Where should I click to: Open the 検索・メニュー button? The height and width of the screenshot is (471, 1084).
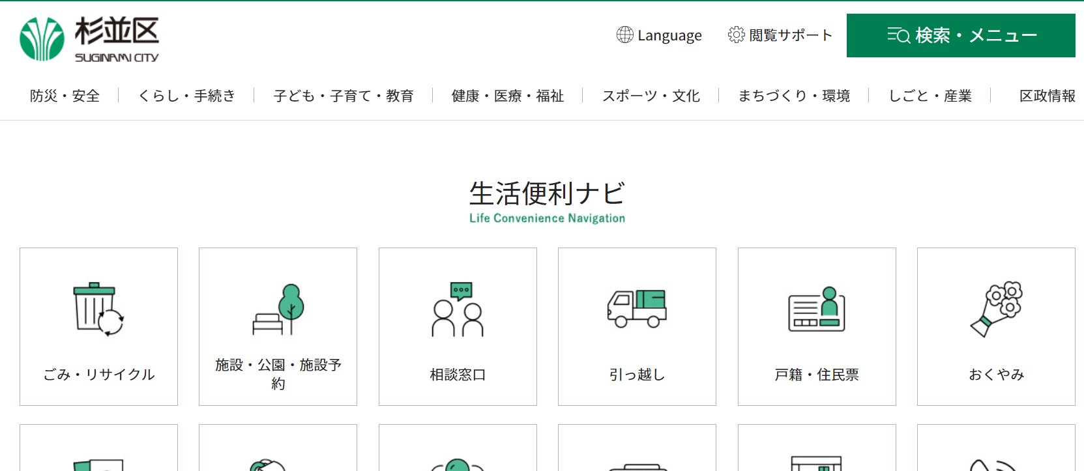pyautogui.click(x=961, y=35)
